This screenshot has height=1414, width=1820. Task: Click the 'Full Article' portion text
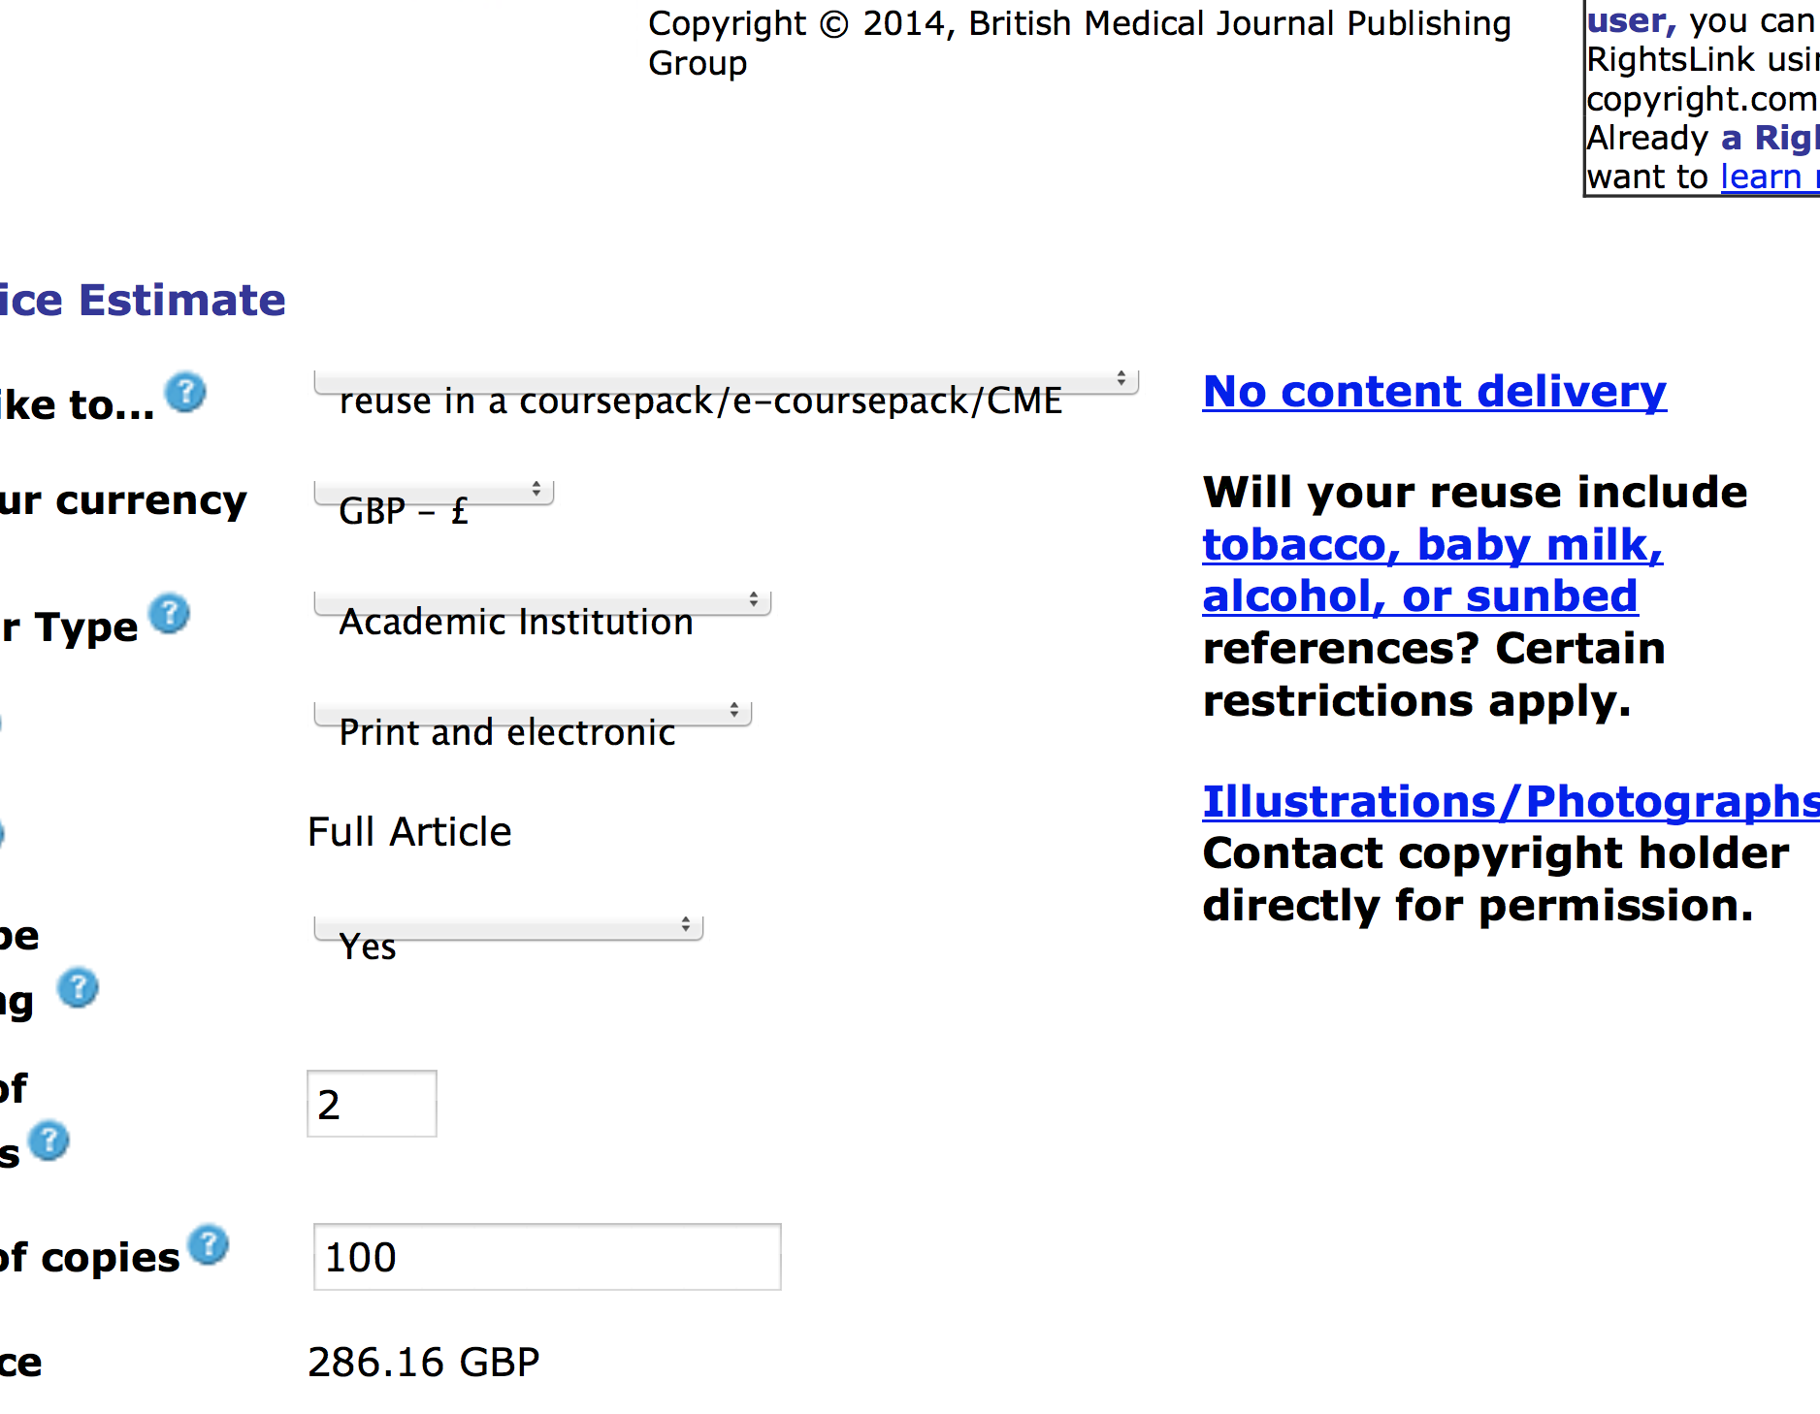pos(409,832)
